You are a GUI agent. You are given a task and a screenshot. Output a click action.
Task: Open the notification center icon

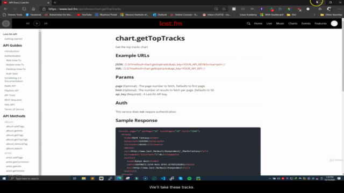339,179
